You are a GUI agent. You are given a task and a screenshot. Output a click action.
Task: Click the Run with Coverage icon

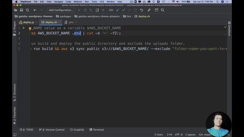pyautogui.click(x=91, y=10)
